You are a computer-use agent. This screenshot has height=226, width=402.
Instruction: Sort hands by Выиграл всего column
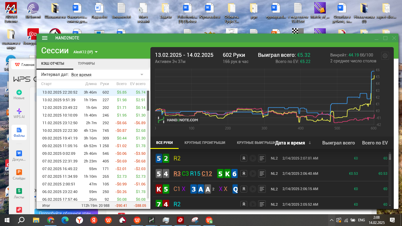(338, 143)
